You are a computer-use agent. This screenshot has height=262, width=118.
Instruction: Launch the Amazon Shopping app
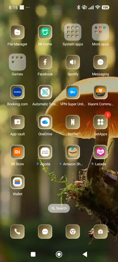tap(73, 152)
